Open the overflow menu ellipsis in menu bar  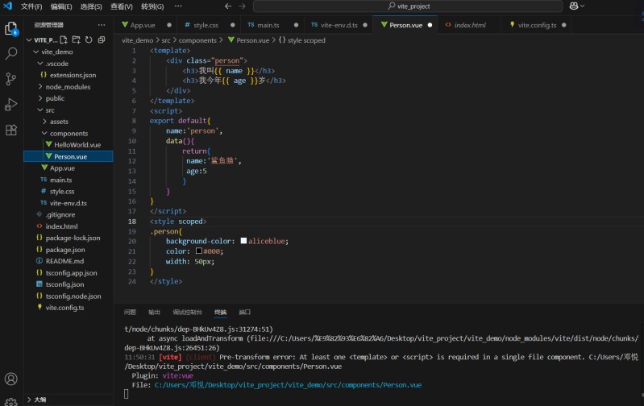(x=178, y=6)
